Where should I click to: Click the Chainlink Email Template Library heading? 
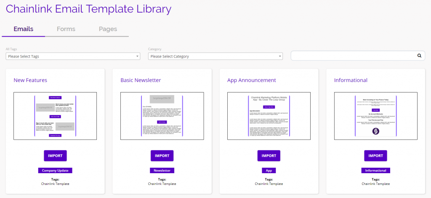click(x=88, y=9)
